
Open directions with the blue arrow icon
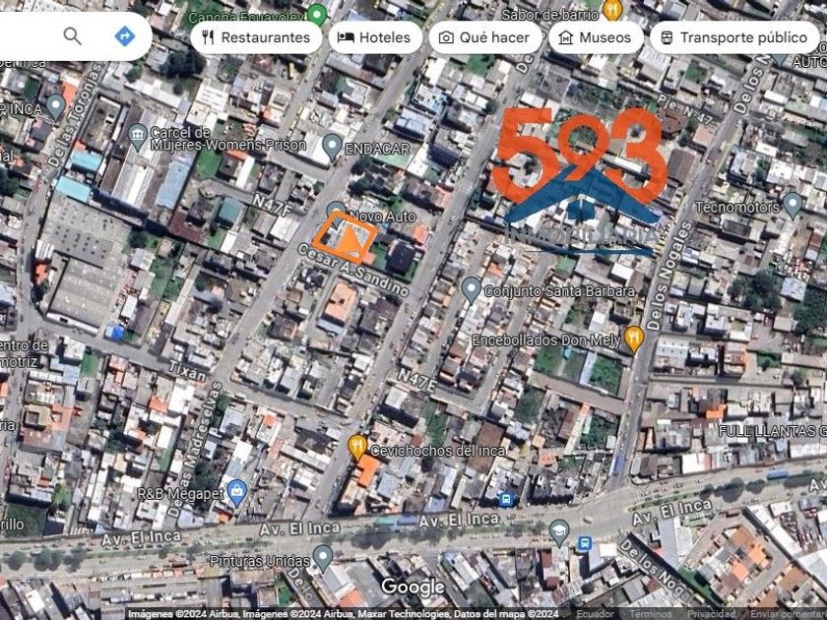[x=124, y=36]
